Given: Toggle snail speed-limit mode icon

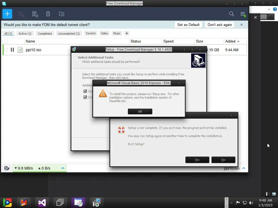Looking at the screenshot, I should pyautogui.click(x=7, y=168).
